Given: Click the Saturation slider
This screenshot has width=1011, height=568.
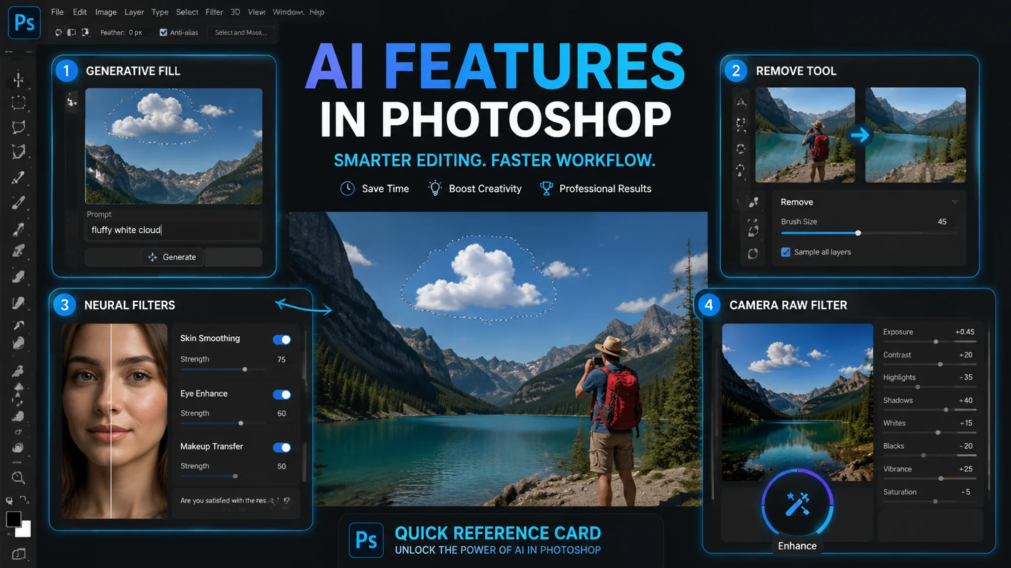Looking at the screenshot, I should 930,501.
